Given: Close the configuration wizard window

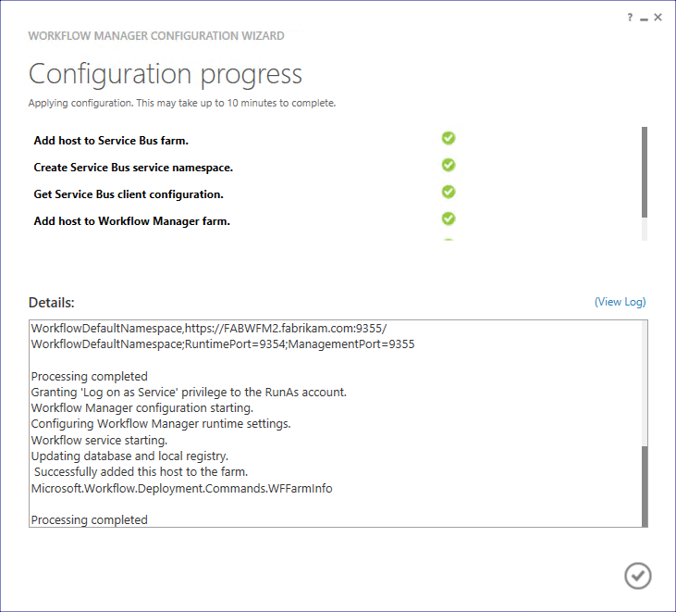Looking at the screenshot, I should click(x=658, y=18).
